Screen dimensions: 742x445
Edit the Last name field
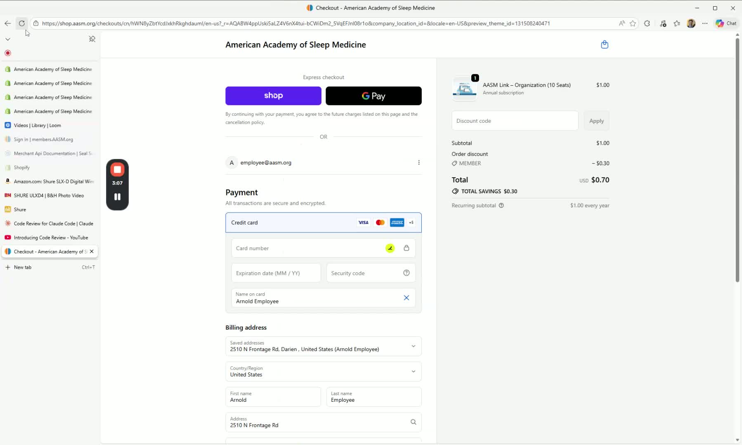(x=374, y=397)
